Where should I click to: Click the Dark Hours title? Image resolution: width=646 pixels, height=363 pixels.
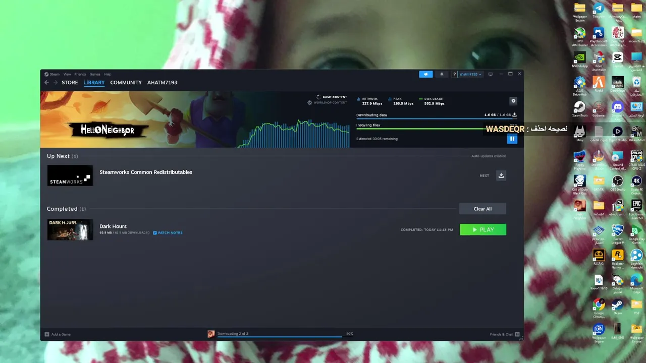point(113,226)
